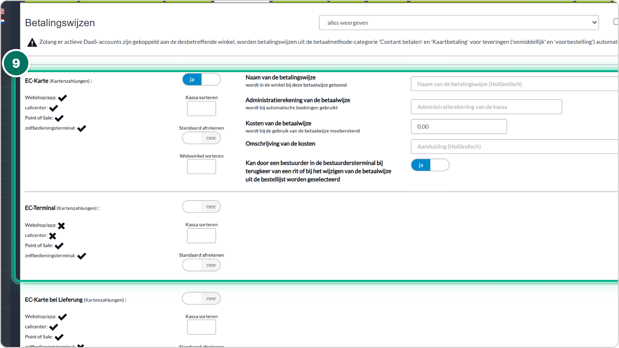Click EC-Karte bei Lieferung Kassa sorteren box
The image size is (619, 348).
pos(201,327)
